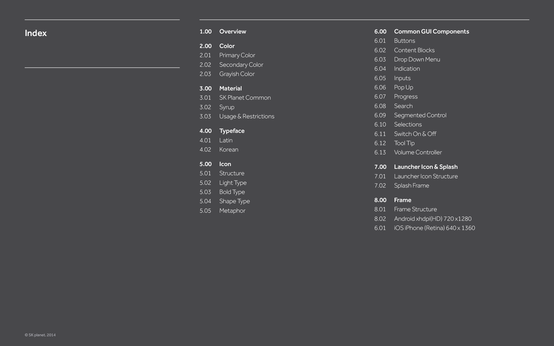
Task: Open the Inputs entry
Action: click(402, 78)
